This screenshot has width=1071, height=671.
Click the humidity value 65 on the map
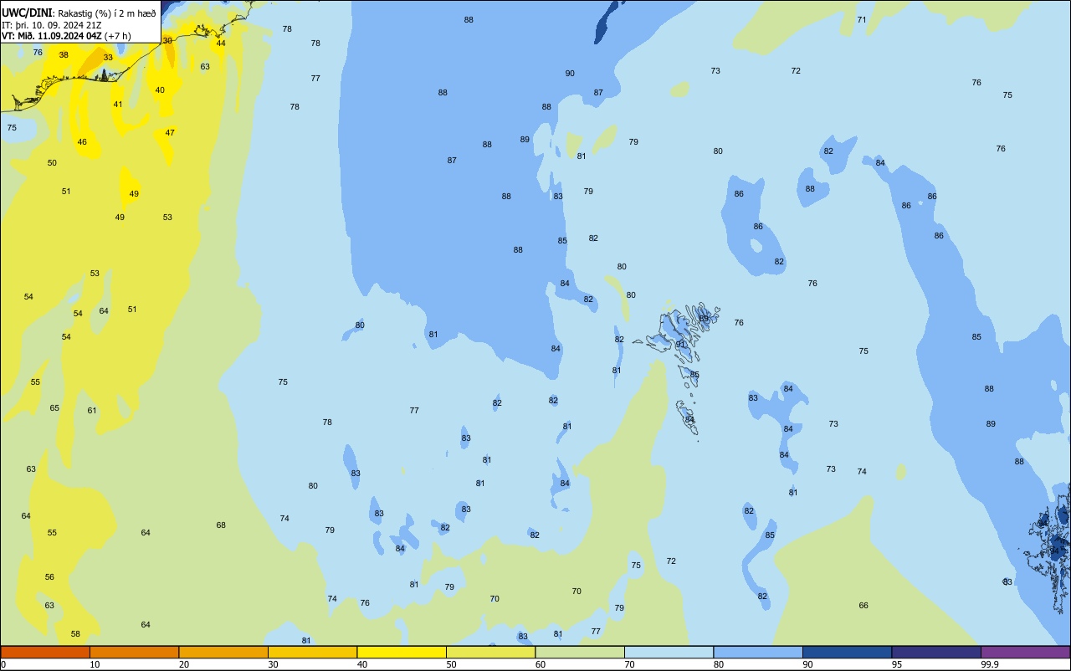point(54,408)
